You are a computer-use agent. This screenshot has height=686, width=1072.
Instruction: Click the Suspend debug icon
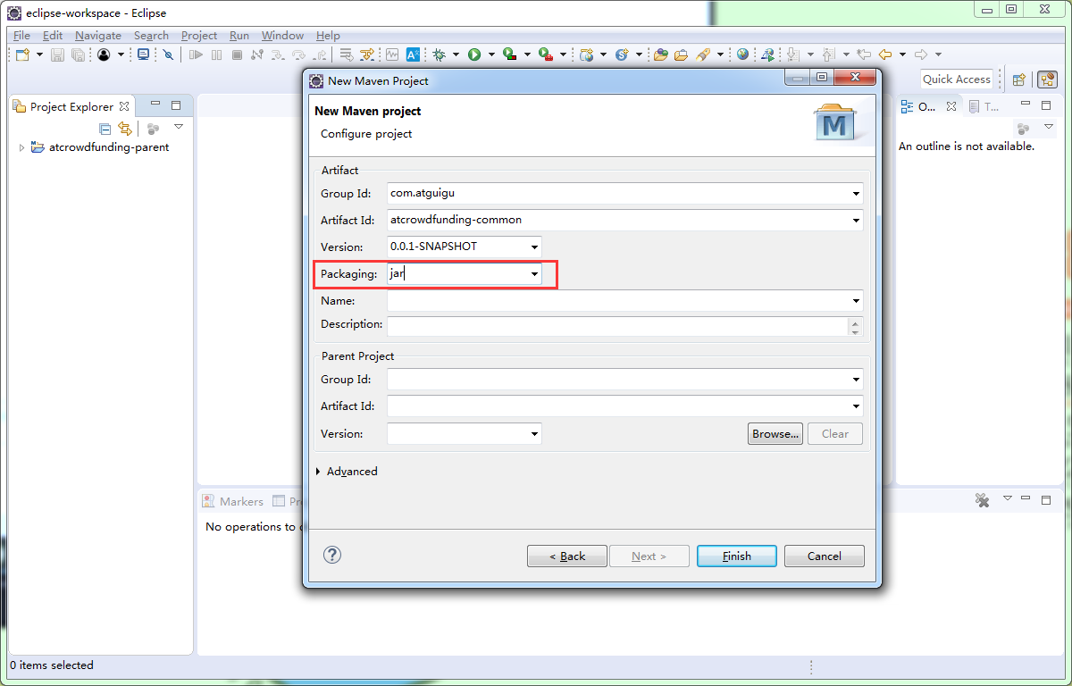click(216, 54)
